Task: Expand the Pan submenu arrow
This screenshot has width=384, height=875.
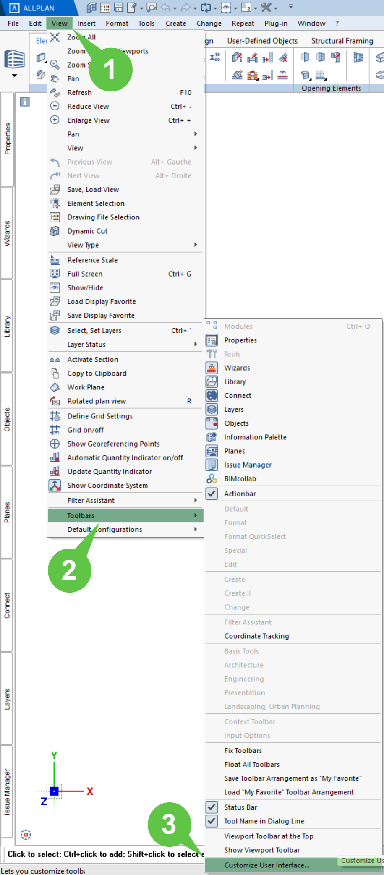Action: tap(196, 134)
